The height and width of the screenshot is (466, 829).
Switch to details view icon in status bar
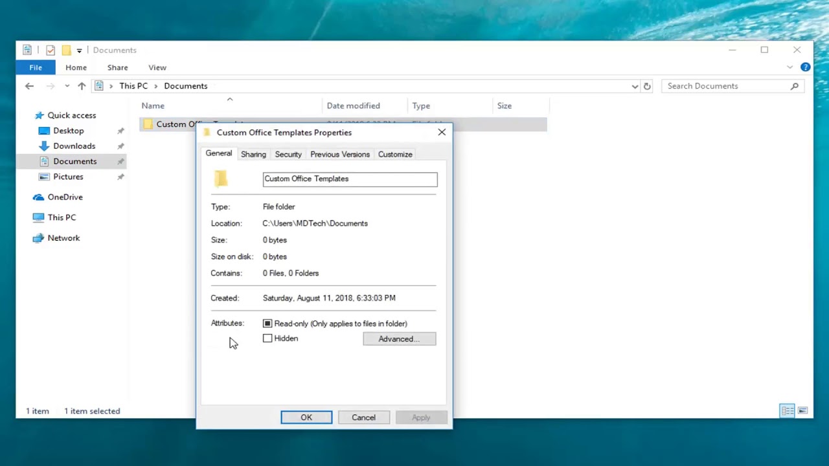(x=788, y=411)
